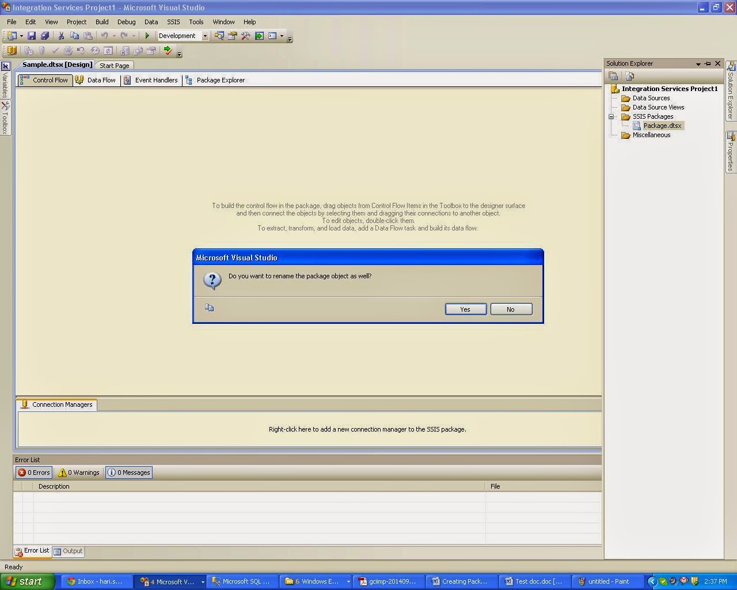Copy the dialog message with the copy icon
The image size is (737, 590).
pos(209,308)
